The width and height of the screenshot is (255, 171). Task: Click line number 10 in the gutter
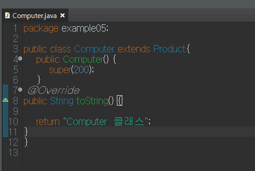13,121
